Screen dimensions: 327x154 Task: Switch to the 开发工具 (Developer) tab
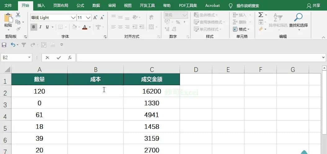point(147,5)
